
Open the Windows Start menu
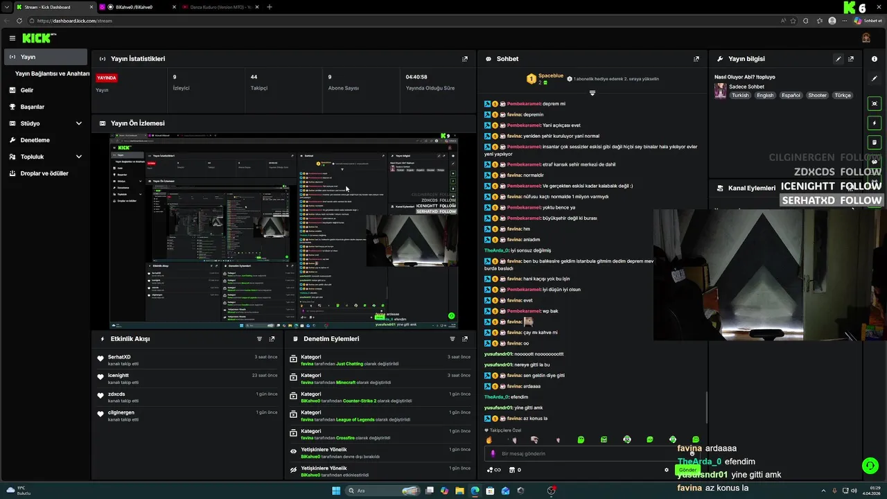coord(336,491)
